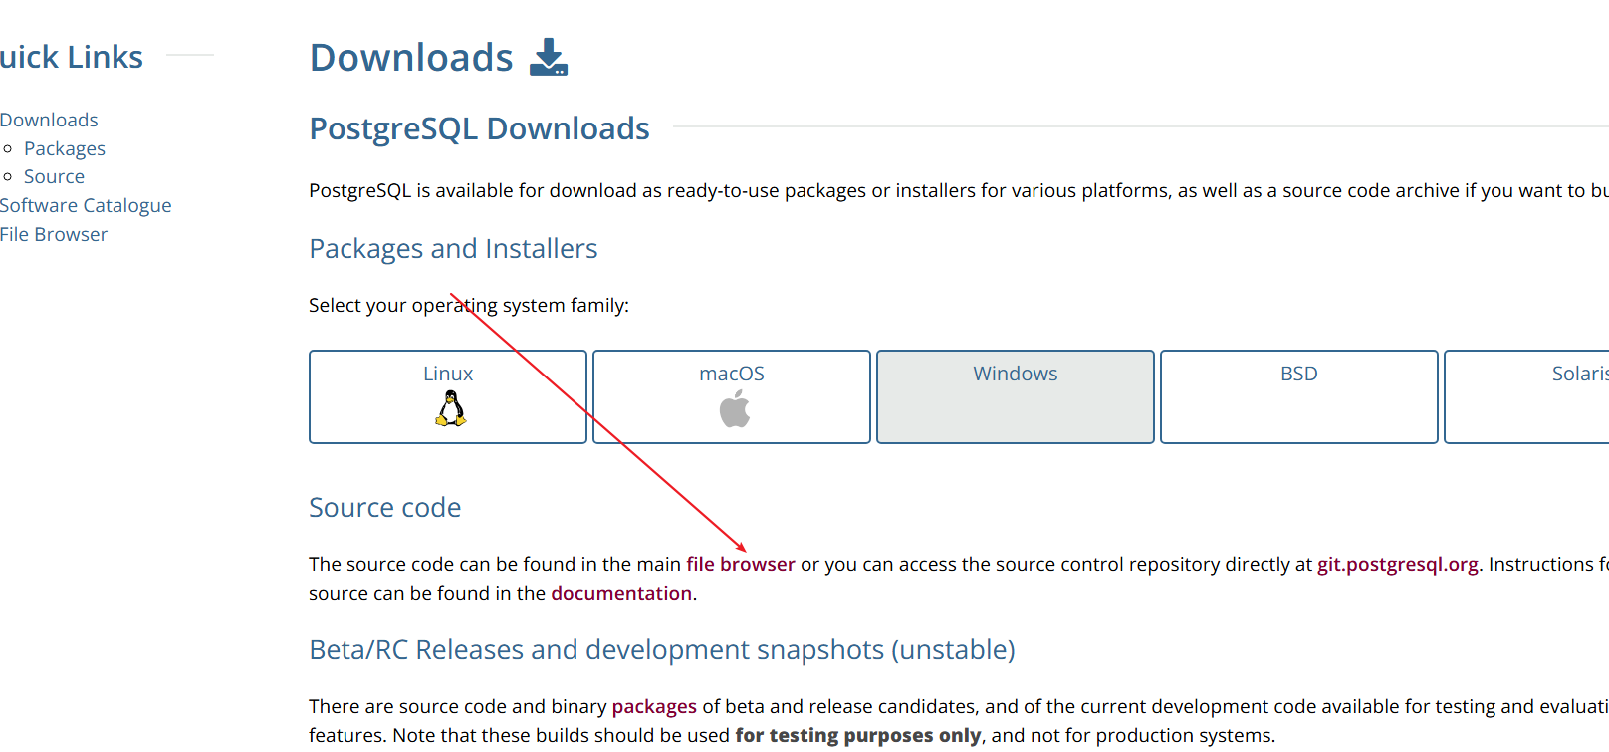Click the 'PostgreSQL Downloads' heading
This screenshot has height=752, width=1609.
pos(479,128)
